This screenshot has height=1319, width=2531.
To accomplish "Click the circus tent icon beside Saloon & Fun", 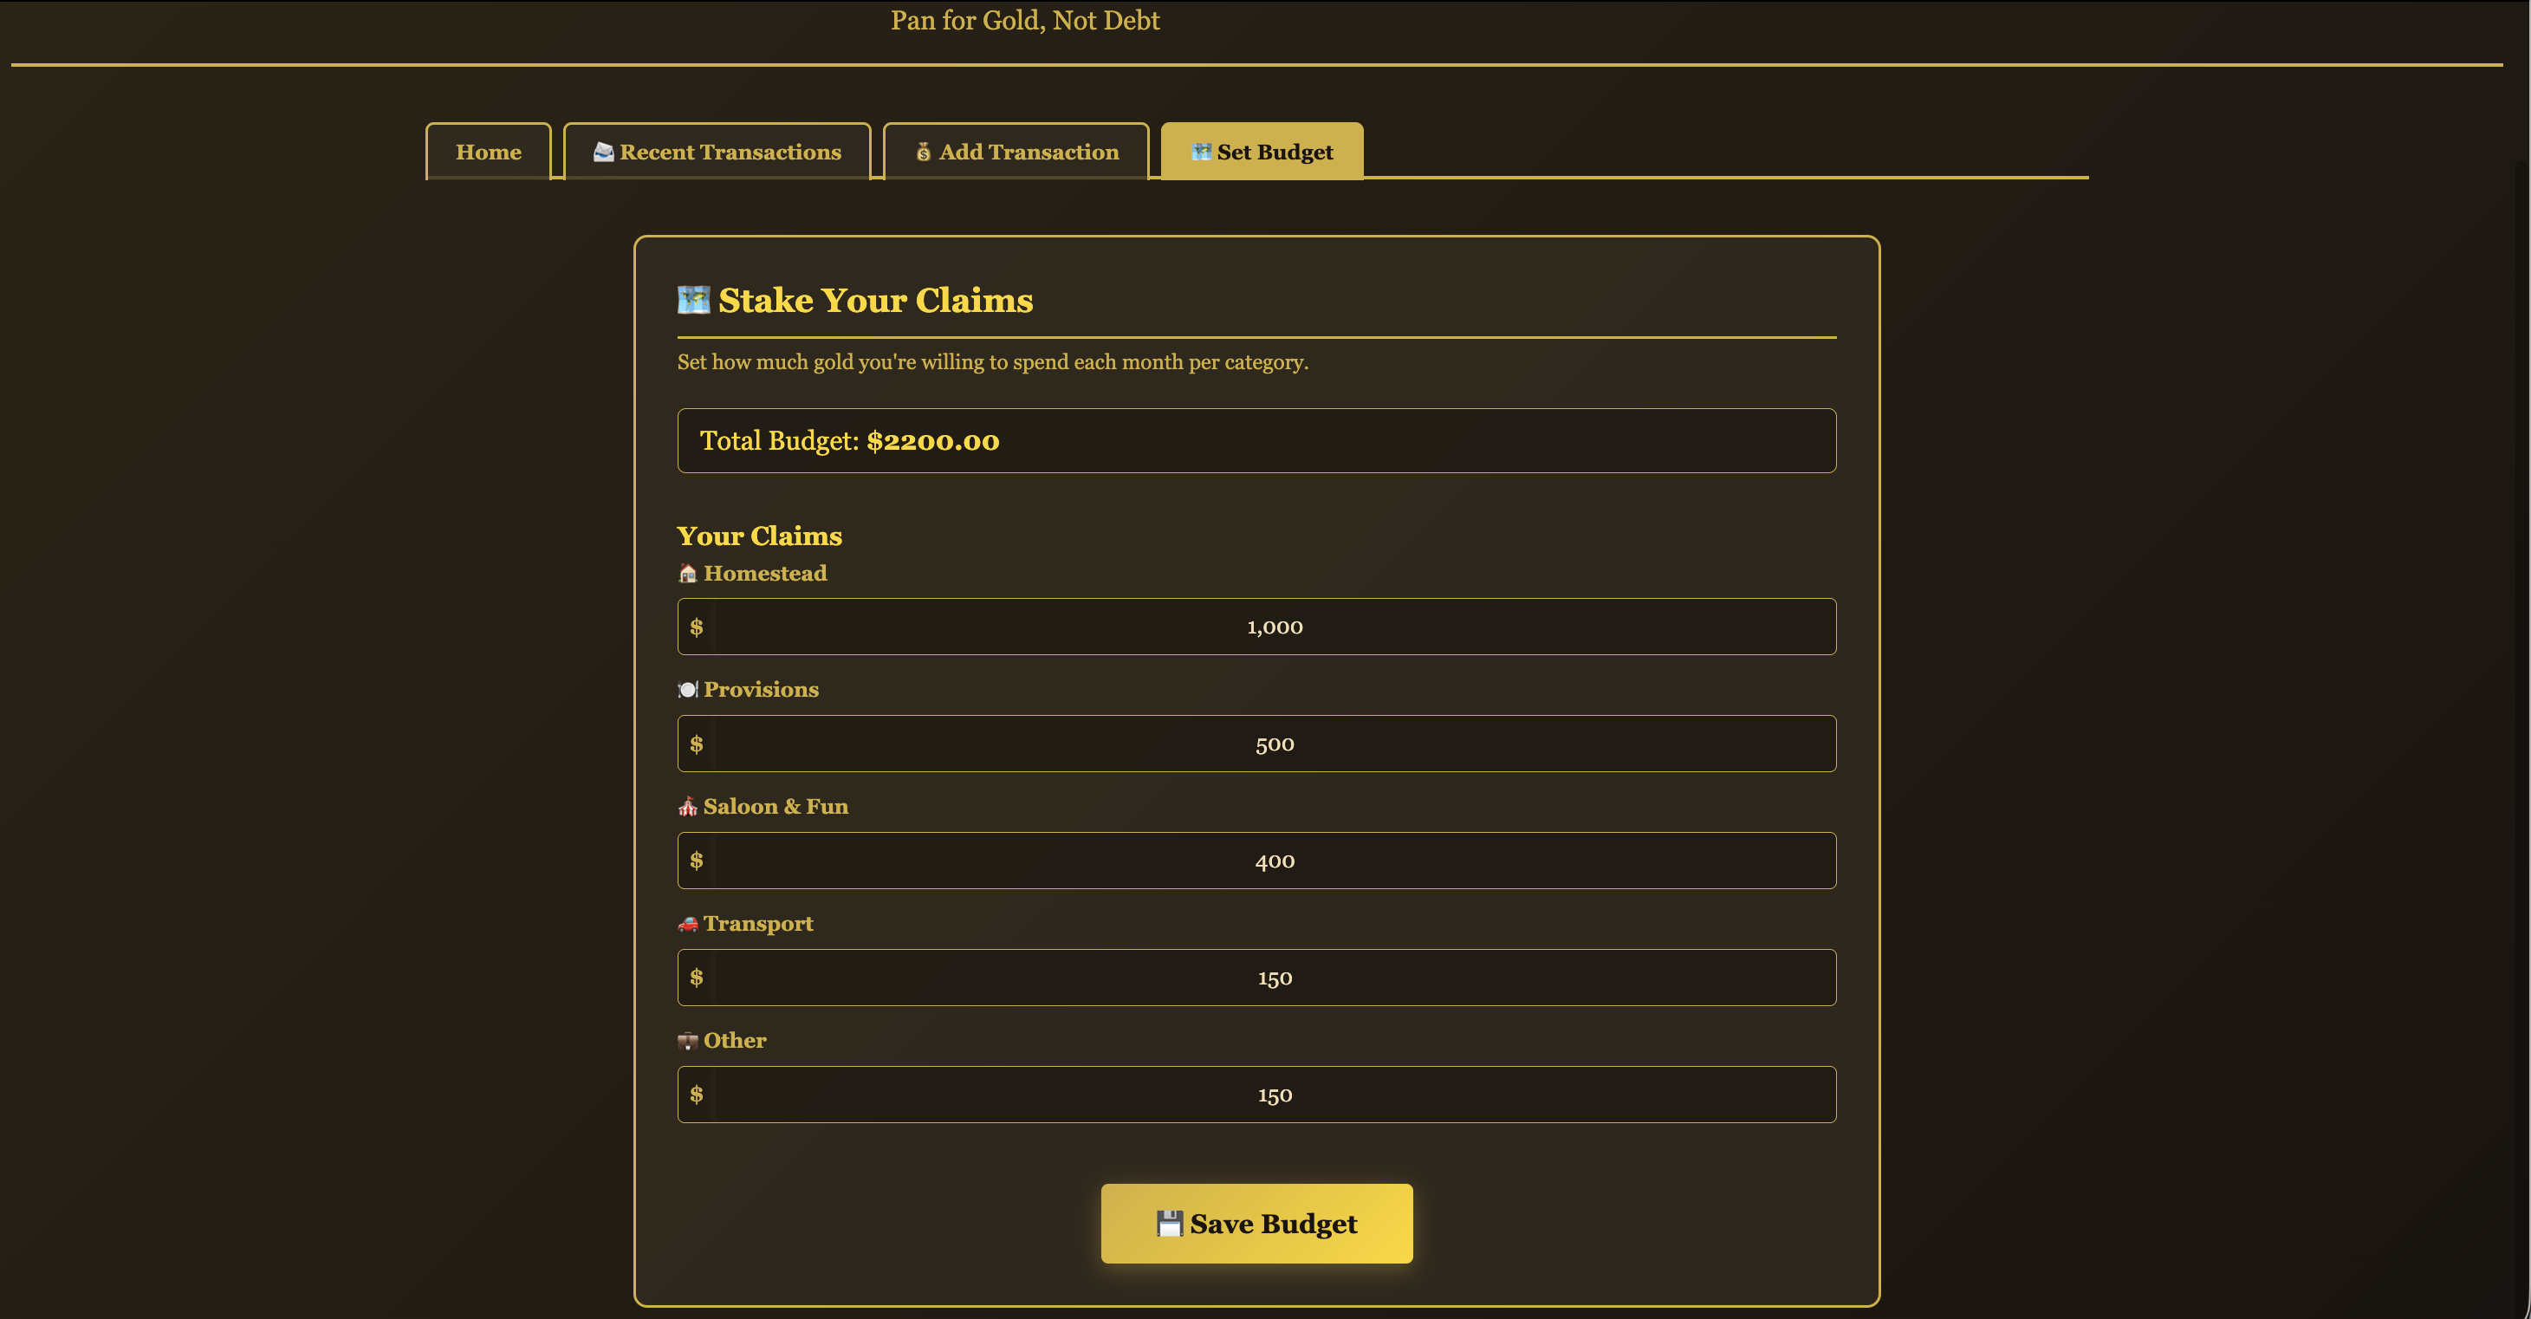I will (687, 807).
